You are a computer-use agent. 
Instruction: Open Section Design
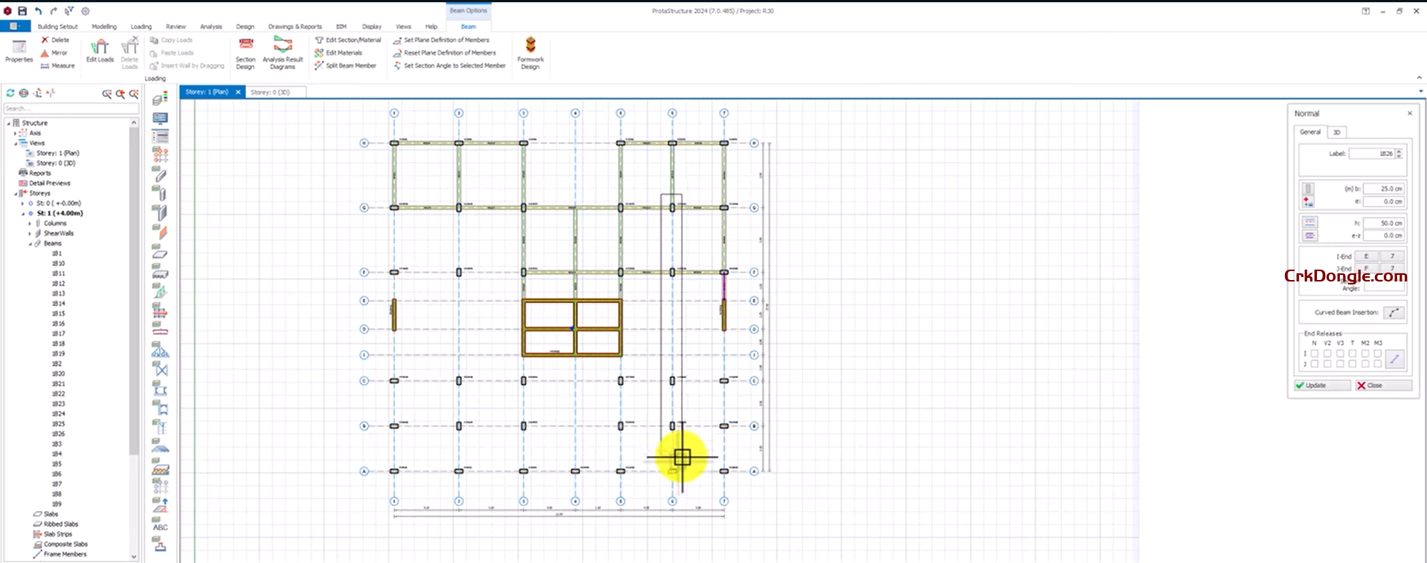click(x=245, y=53)
